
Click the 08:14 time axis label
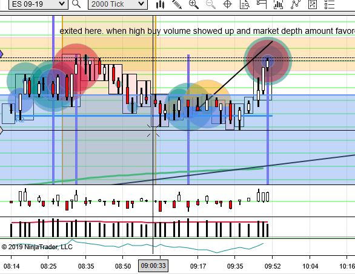point(12,266)
